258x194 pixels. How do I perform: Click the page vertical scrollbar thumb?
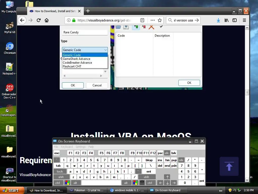click(x=247, y=92)
